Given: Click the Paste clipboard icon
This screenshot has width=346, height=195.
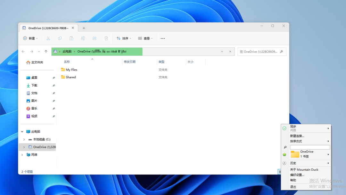Looking at the screenshot, I should coord(71,38).
